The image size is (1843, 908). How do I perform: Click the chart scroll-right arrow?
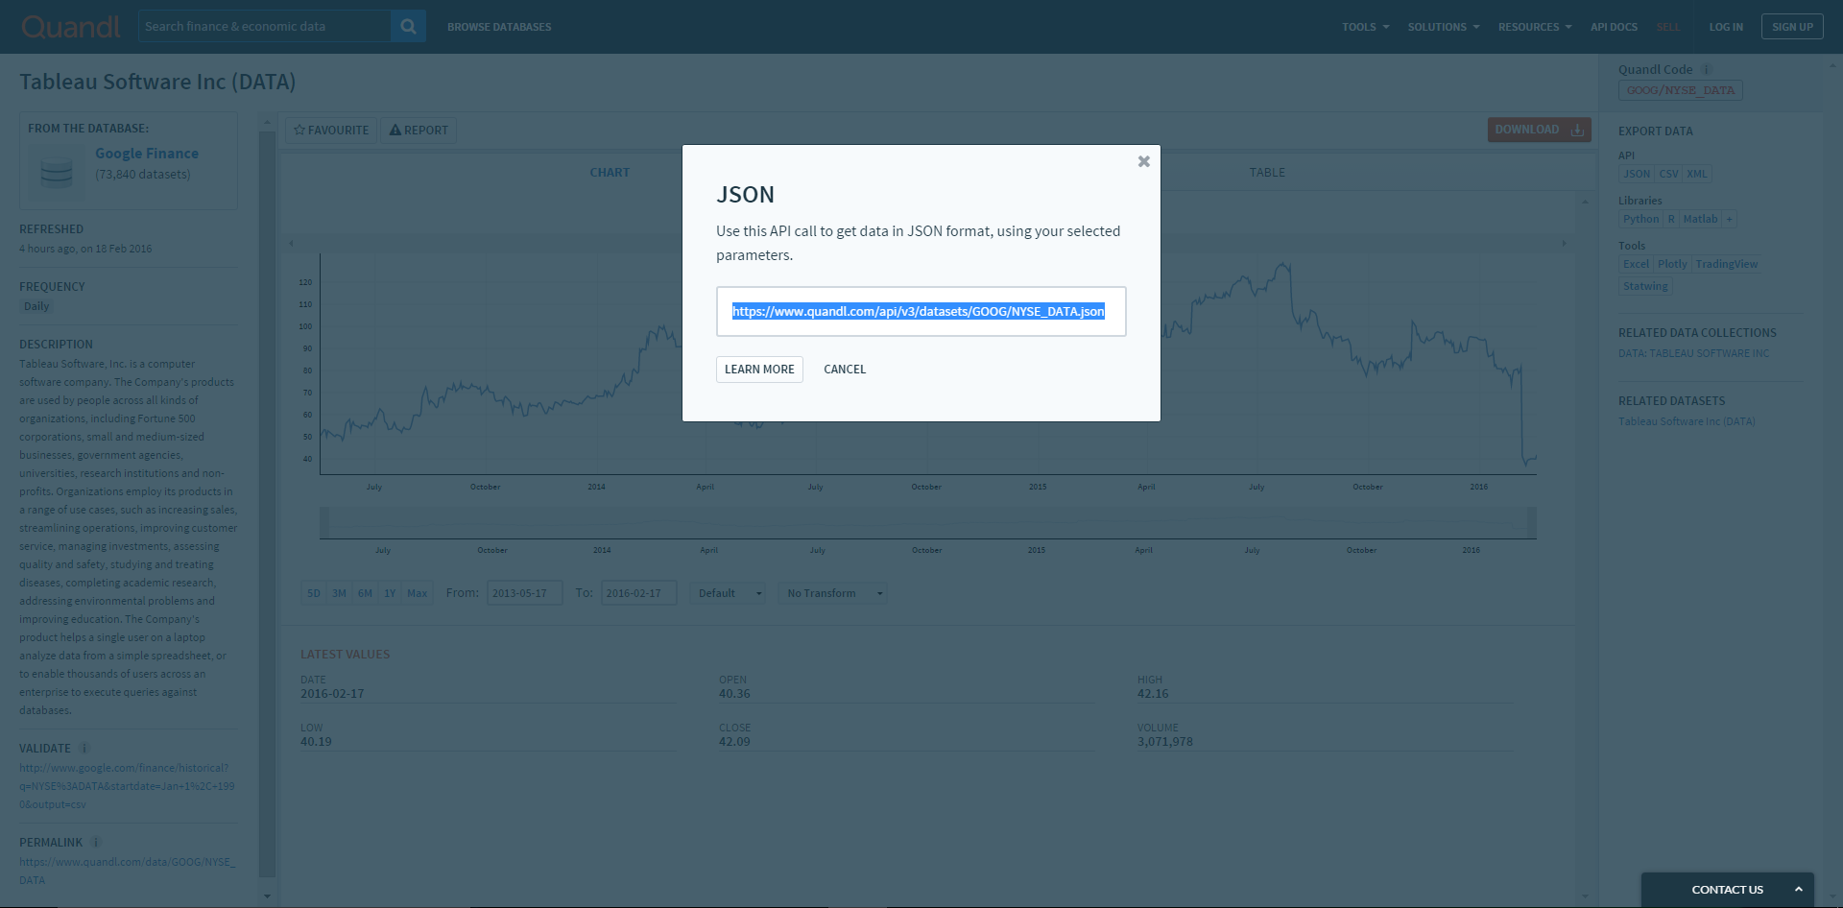pos(1564,243)
